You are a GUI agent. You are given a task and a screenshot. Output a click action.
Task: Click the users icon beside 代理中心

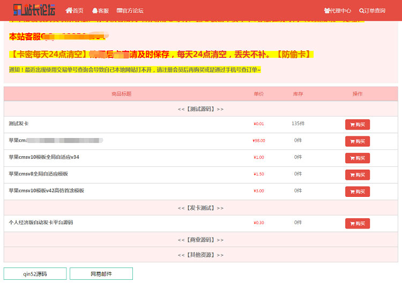tap(327, 10)
